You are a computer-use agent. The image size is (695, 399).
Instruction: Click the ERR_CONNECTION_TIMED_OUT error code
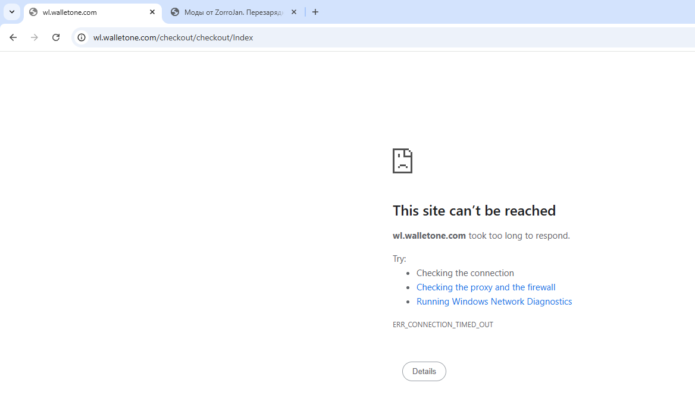443,325
